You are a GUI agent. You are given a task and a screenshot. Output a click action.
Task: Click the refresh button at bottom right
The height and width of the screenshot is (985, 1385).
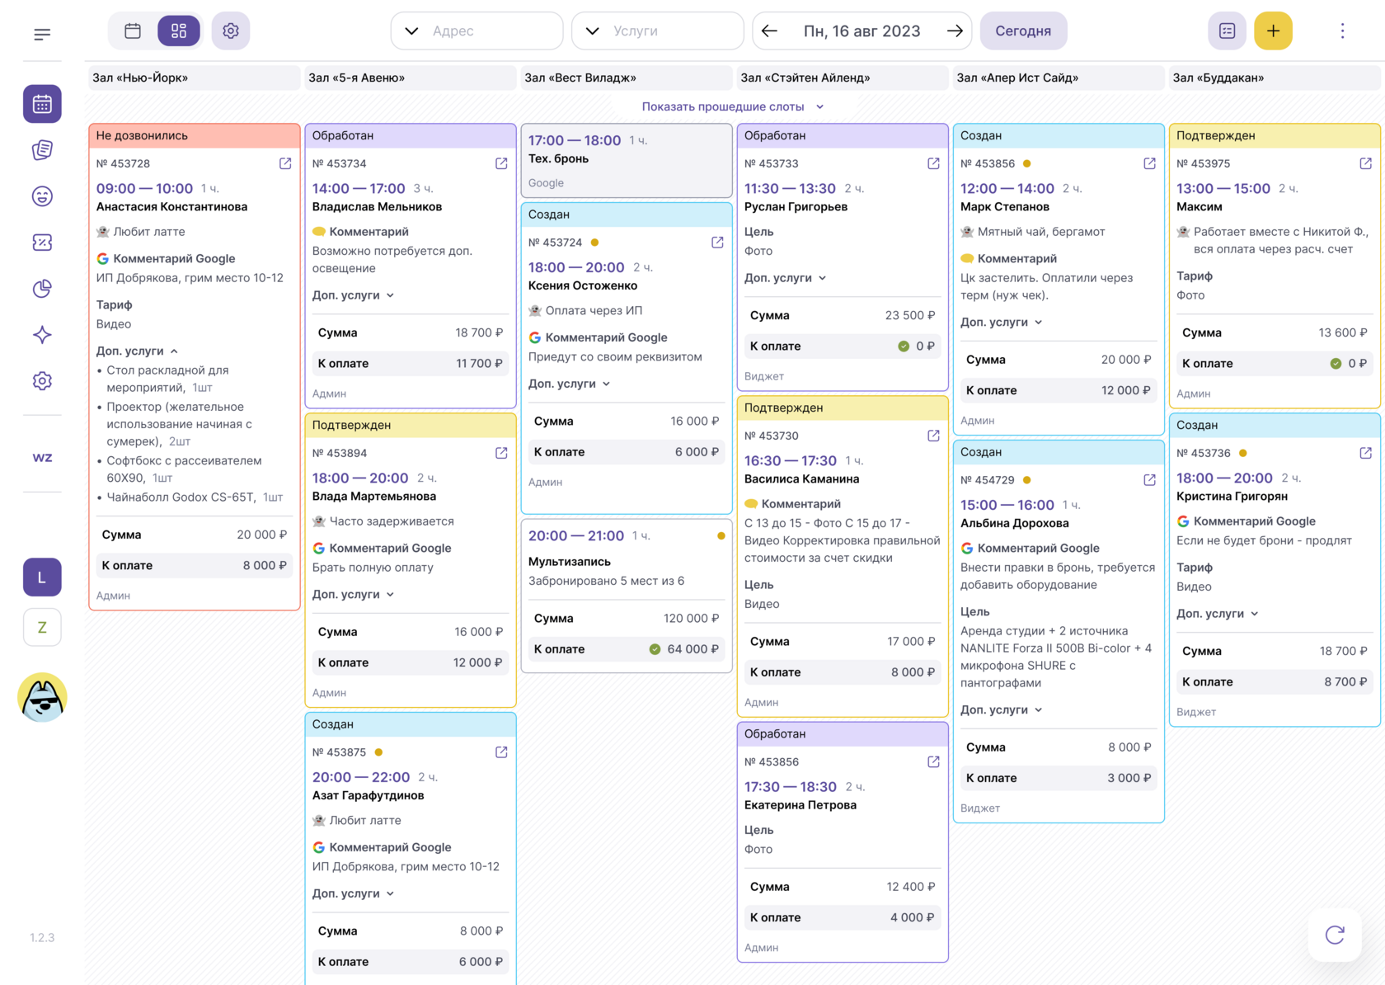point(1335,935)
